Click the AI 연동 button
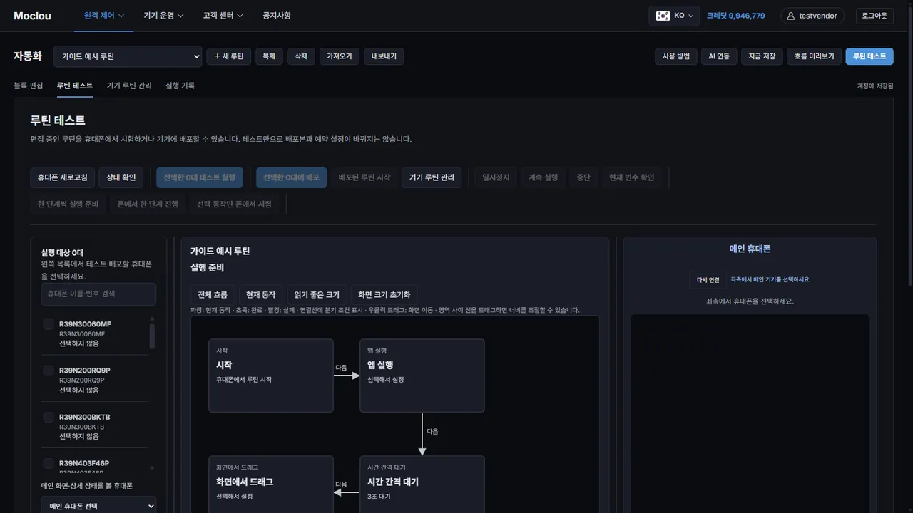Image resolution: width=913 pixels, height=513 pixels. pos(719,56)
